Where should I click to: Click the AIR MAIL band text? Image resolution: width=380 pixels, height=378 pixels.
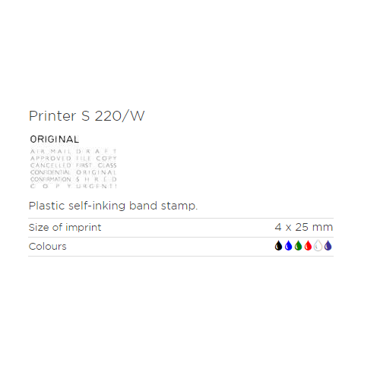pyautogui.click(x=50, y=151)
